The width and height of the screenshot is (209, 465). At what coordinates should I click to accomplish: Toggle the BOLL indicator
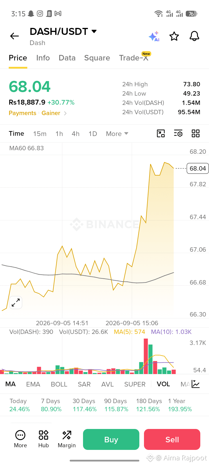59,384
